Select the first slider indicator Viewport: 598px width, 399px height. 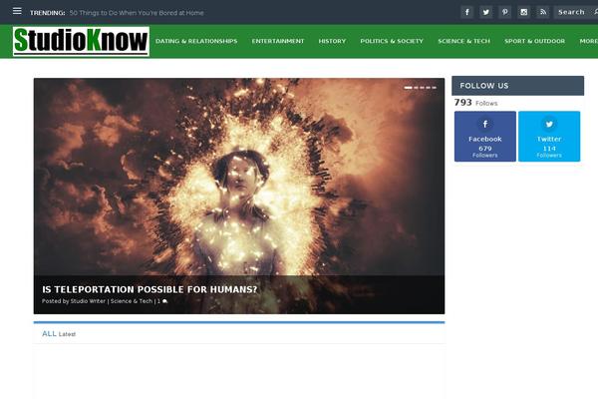click(x=408, y=88)
